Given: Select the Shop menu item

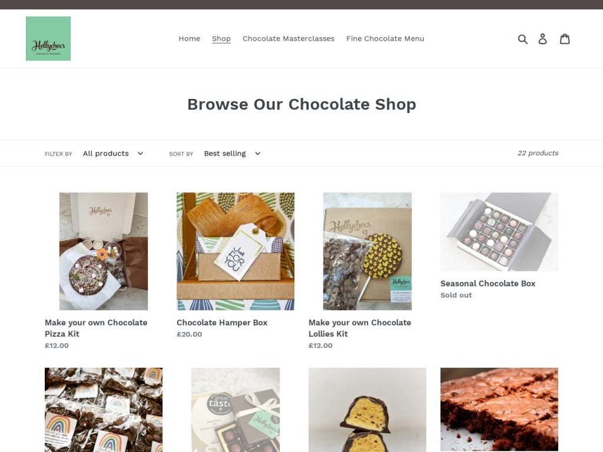Looking at the screenshot, I should pos(221,38).
